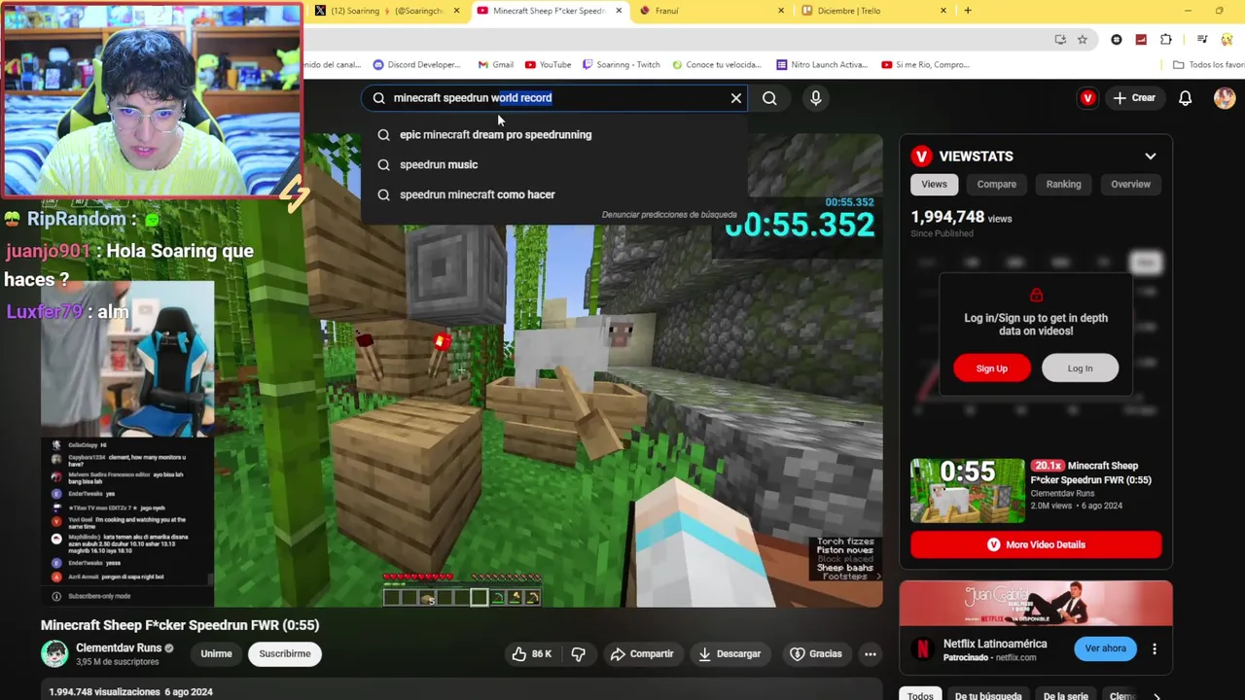Bookmark this page with star icon
Viewport: 1245px width, 700px height.
coord(1083,39)
